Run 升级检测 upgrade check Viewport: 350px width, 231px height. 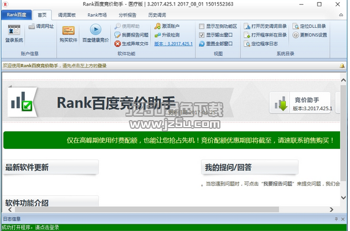[167, 35]
